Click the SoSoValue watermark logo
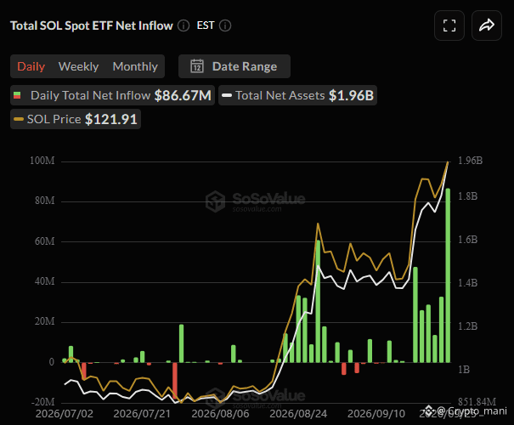 pos(215,201)
